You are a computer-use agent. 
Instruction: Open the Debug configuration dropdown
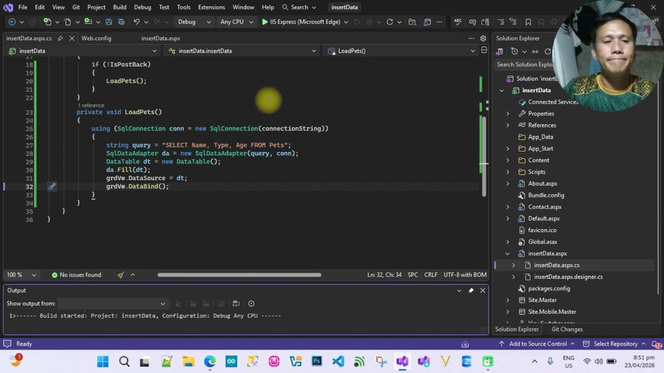click(x=194, y=22)
